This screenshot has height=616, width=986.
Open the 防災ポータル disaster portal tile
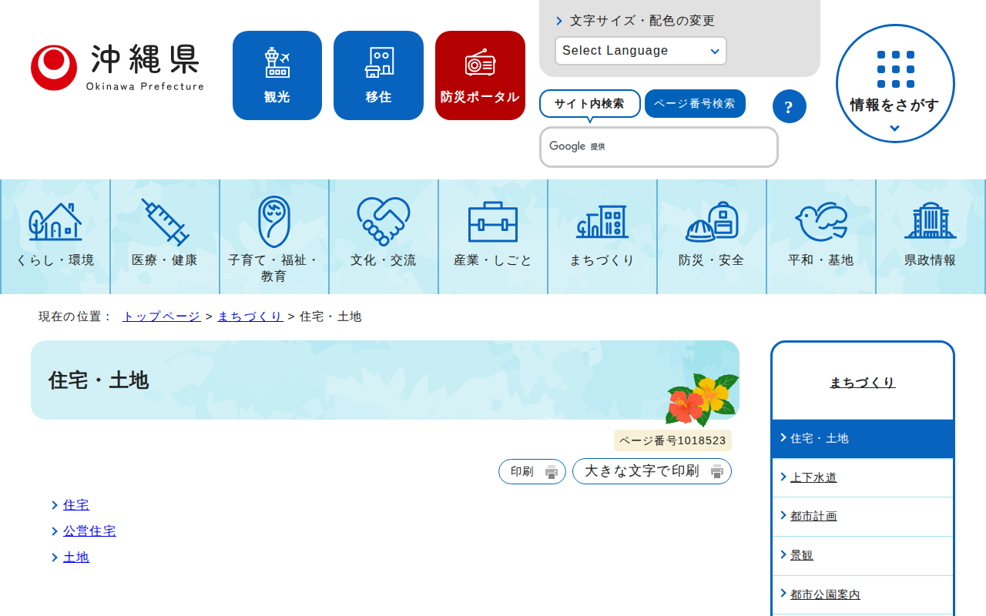click(x=480, y=75)
